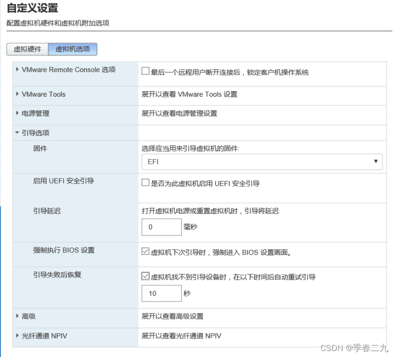This screenshot has width=396, height=357.
Task: Click 展开以查看光纤通道 NPIV text
Action: coord(181,336)
